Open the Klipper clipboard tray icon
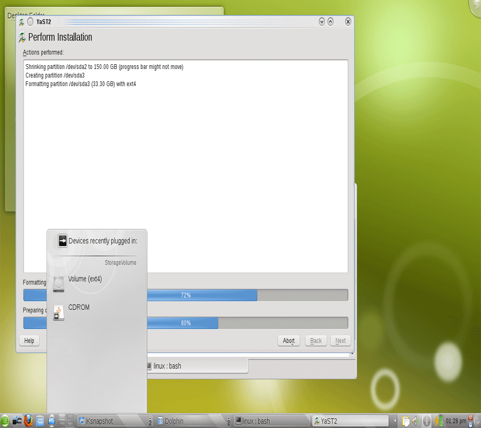Viewport: 481px width, 428px height. click(x=406, y=421)
